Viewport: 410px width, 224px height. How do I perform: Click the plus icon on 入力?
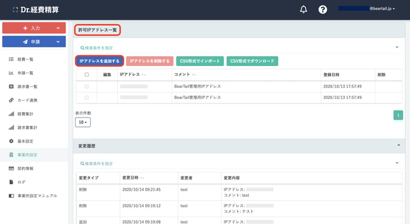point(25,28)
